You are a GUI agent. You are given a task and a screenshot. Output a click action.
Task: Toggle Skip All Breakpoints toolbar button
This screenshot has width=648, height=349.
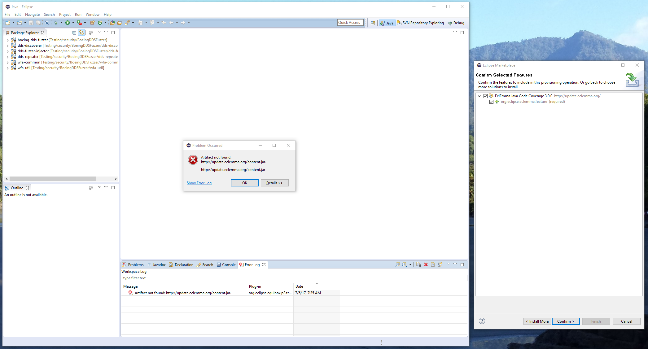tap(47, 23)
